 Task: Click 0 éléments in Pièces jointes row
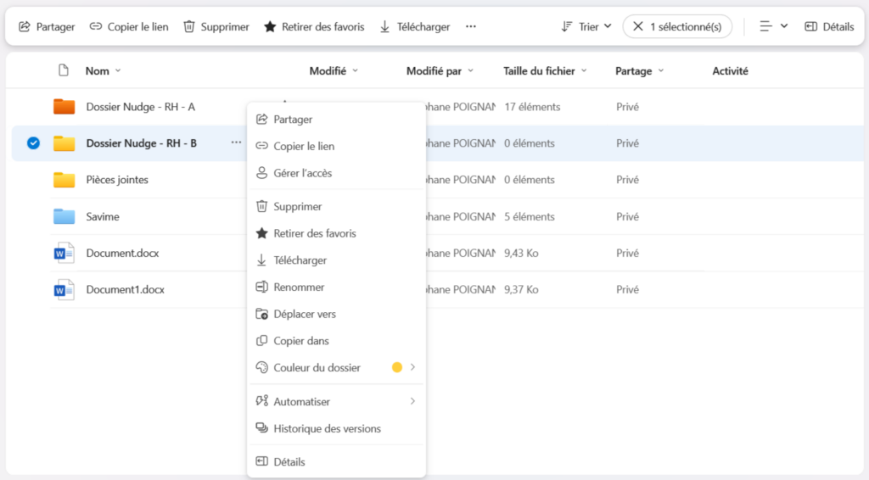click(x=530, y=180)
